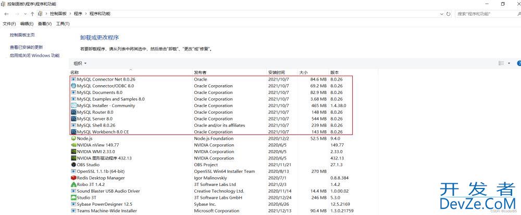Open the 组织 dropdown
This screenshot has height=215, width=521.
pyautogui.click(x=80, y=63)
